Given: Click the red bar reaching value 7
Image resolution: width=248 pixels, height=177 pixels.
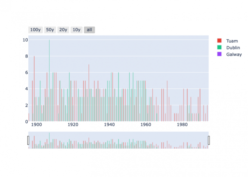Looking at the screenshot, I should tap(89, 93).
